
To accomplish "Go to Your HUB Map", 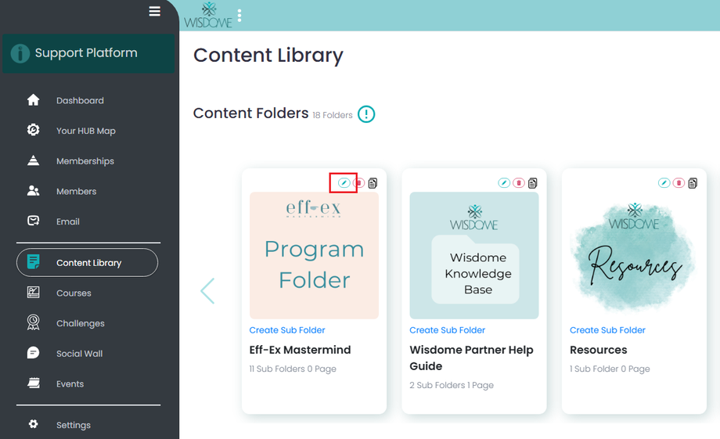I will click(85, 131).
